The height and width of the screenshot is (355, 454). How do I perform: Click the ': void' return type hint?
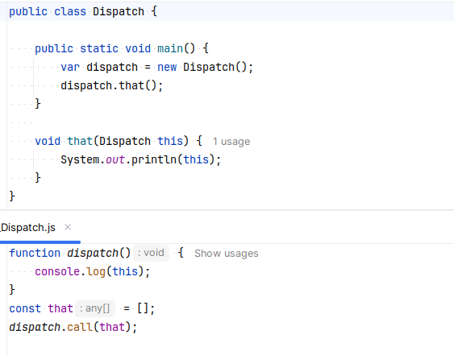point(151,253)
